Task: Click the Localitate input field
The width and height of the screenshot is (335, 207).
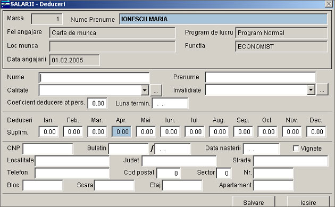Action: (72, 161)
